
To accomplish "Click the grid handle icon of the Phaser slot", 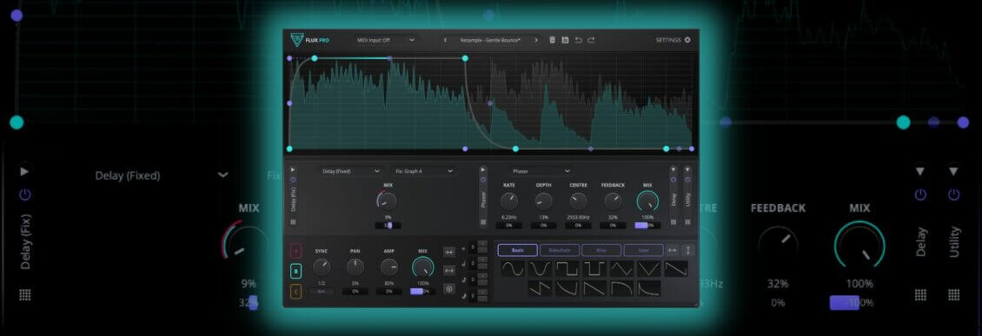I will click(483, 221).
